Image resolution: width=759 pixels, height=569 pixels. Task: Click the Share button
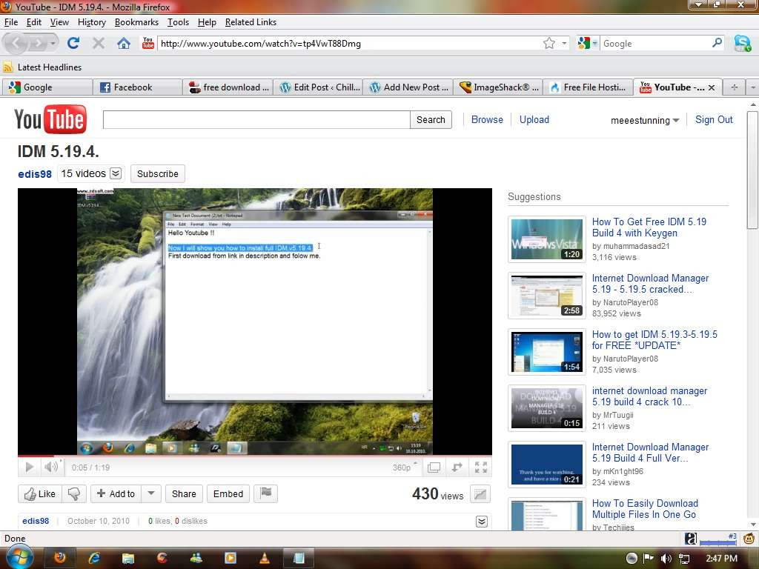pos(184,493)
